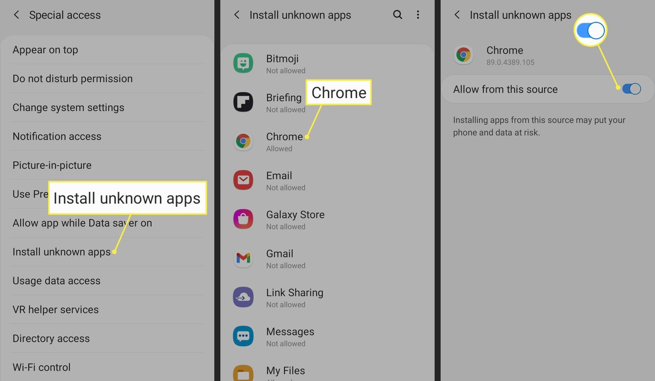
Task: Tap the Briefing app icon
Action: (243, 102)
